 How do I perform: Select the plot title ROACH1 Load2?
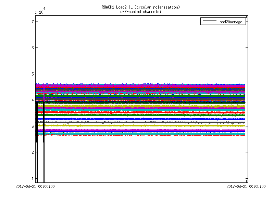coord(140,7)
